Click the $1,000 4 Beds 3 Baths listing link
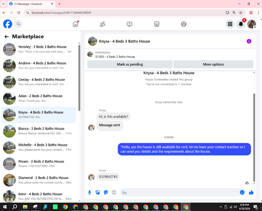262x211 pixels. [115, 57]
